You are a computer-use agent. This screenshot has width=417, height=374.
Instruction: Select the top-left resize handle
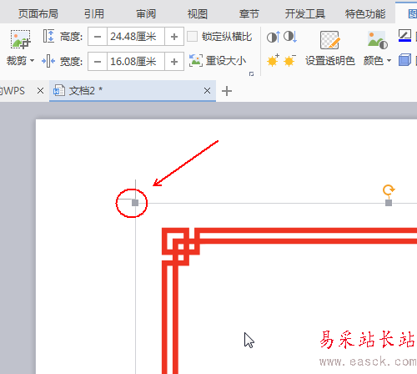click(135, 203)
